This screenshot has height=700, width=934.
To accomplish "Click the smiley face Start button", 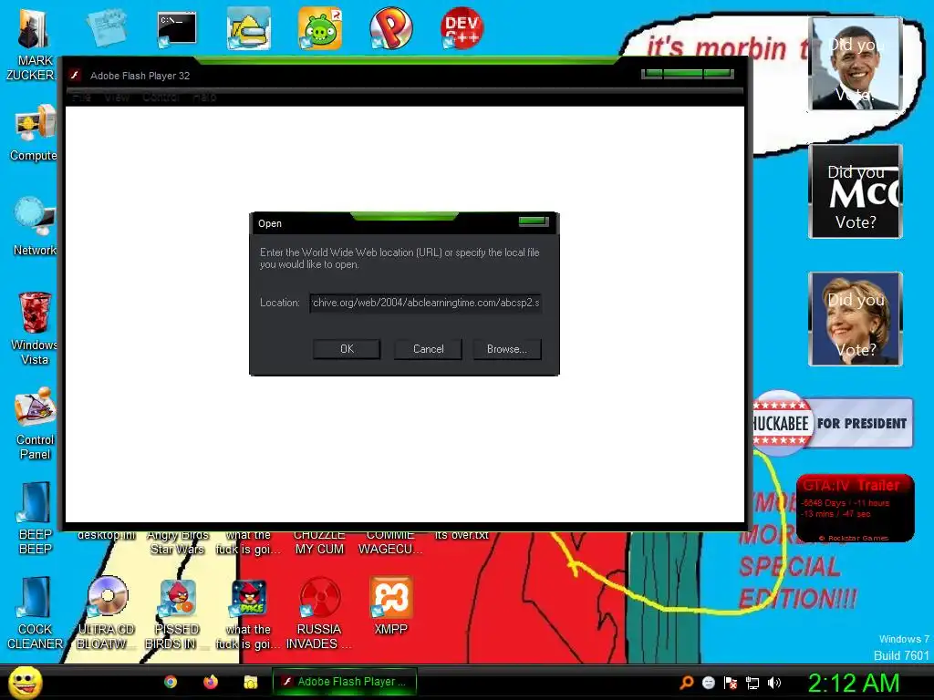I will pos(25,682).
